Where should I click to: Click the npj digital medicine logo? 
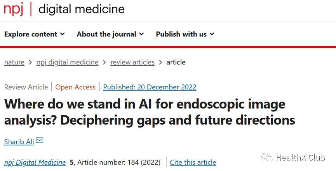(64, 9)
